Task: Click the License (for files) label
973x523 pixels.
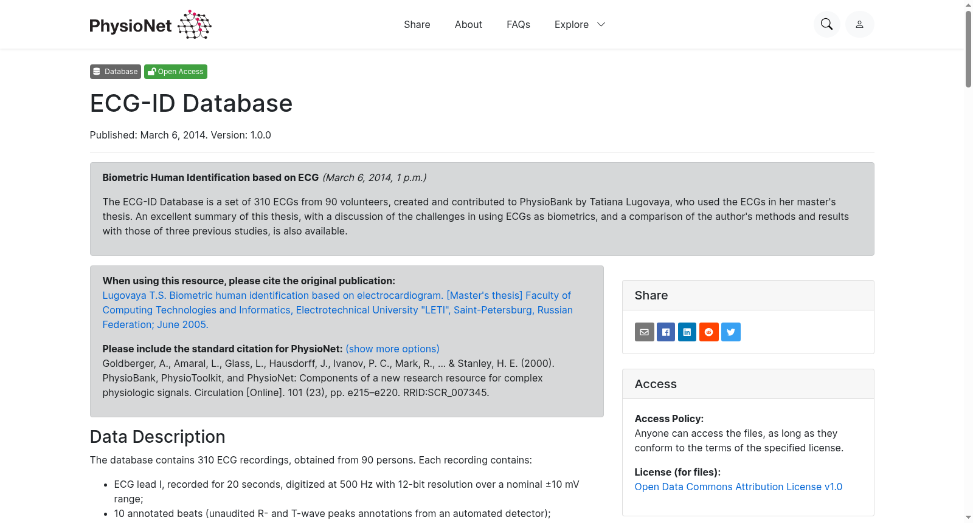Action: 677,472
